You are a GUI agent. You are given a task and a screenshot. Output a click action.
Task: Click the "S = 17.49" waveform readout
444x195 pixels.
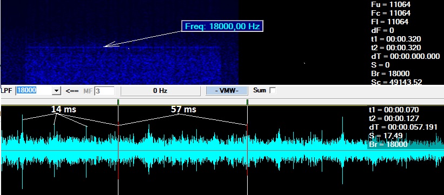coord(386,136)
